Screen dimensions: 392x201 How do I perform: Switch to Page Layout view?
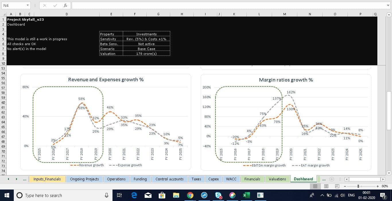326,186
